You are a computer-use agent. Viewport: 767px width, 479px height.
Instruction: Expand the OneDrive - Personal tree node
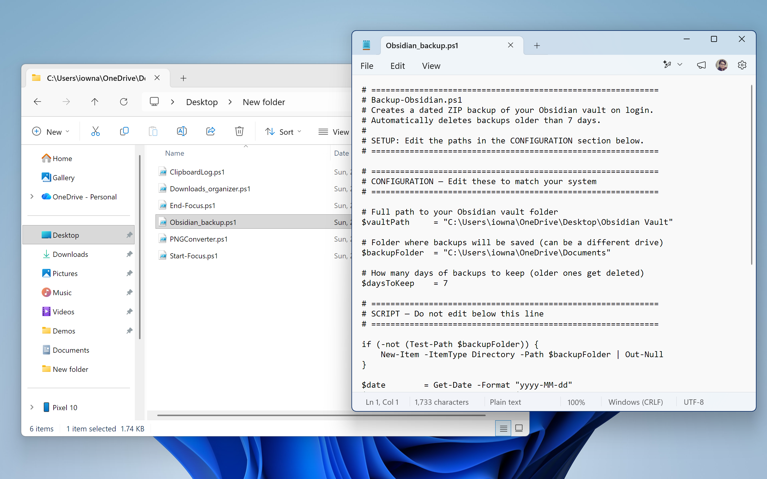tap(32, 196)
